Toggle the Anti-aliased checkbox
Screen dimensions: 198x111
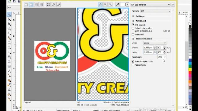[133, 25]
